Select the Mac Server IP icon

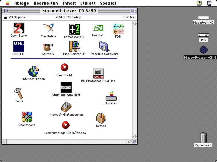[75, 46]
